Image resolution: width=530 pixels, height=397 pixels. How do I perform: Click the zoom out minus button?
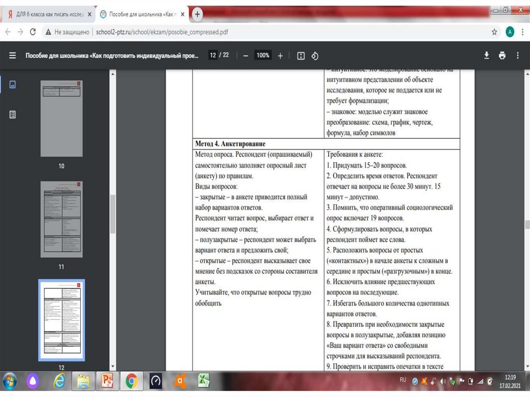245,55
